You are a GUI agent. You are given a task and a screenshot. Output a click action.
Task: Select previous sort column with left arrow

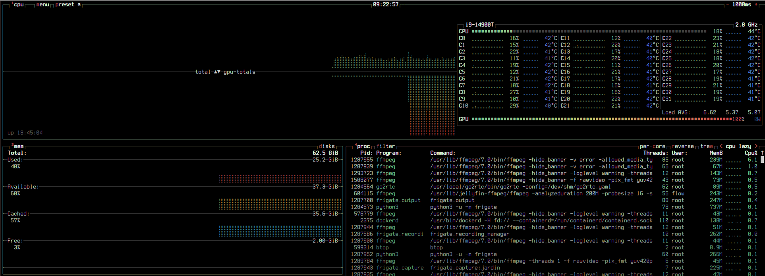tap(721, 146)
